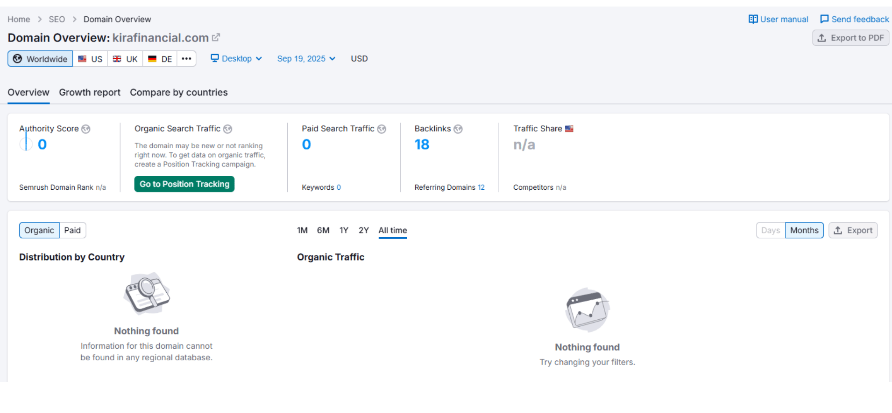Go to Home breadcrumb
The width and height of the screenshot is (892, 413).
click(19, 19)
